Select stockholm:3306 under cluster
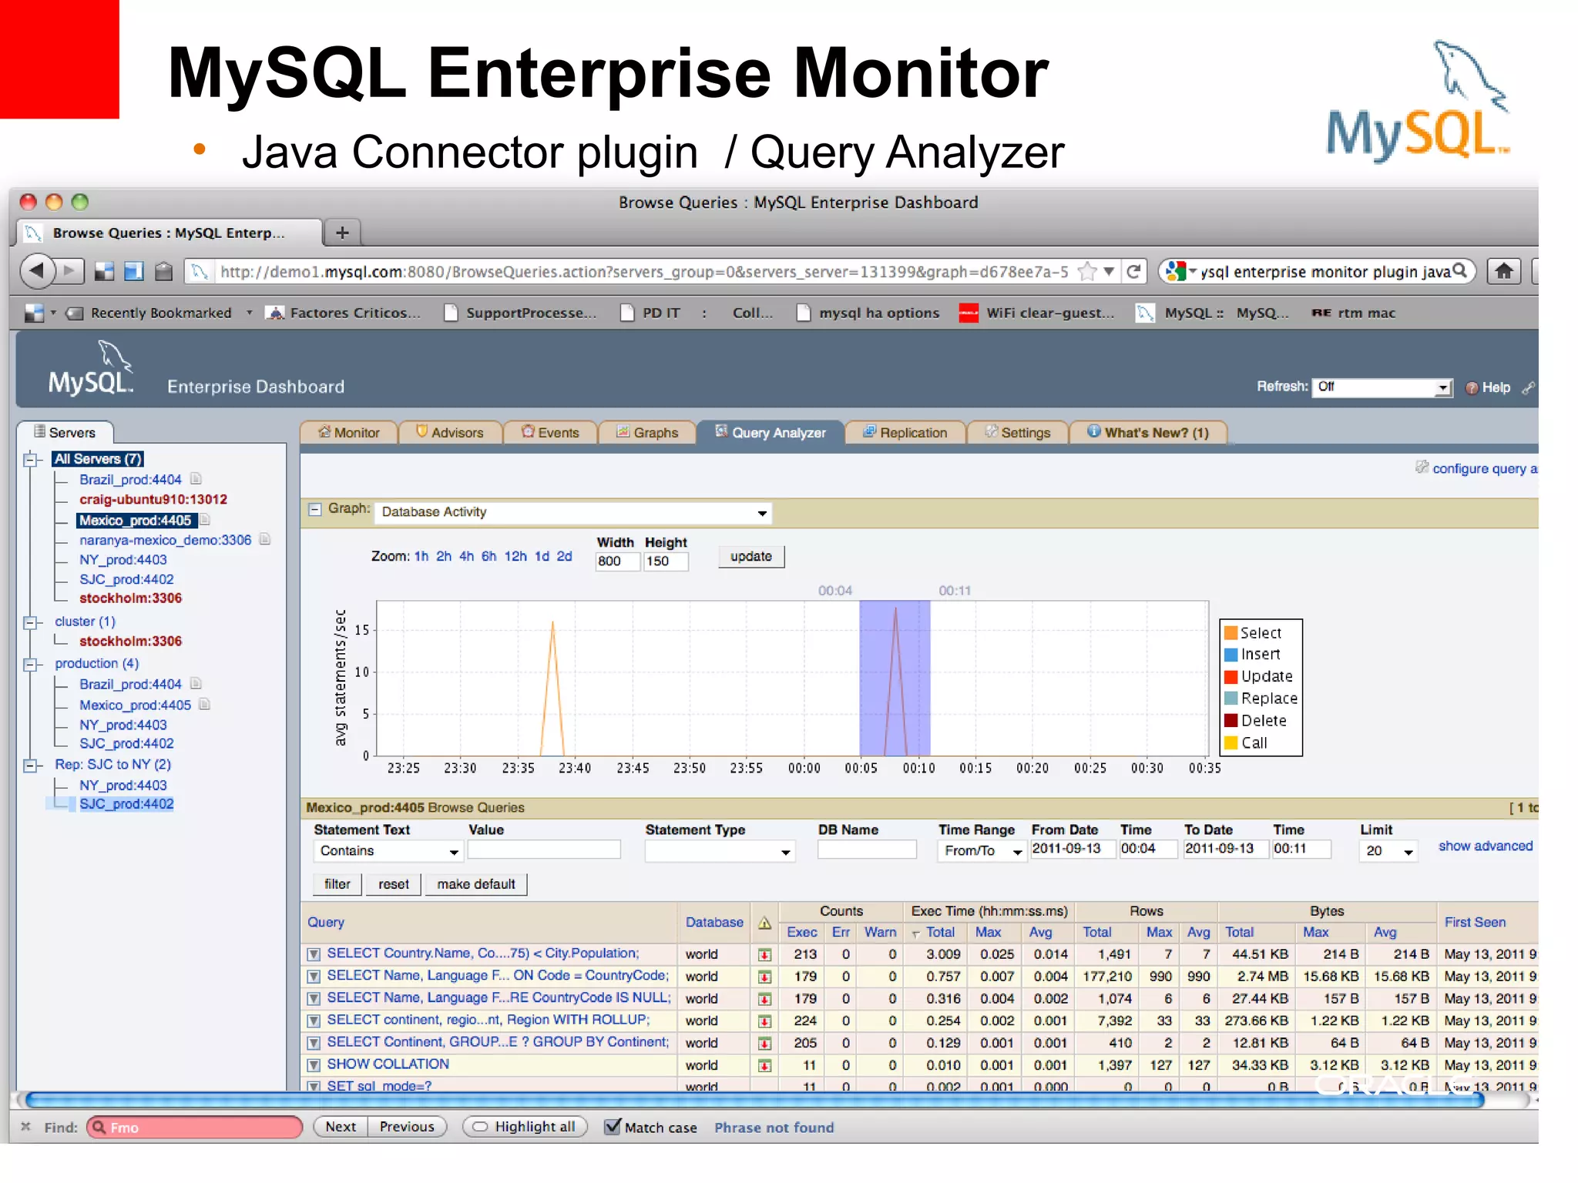The width and height of the screenshot is (1578, 1183). 130,641
